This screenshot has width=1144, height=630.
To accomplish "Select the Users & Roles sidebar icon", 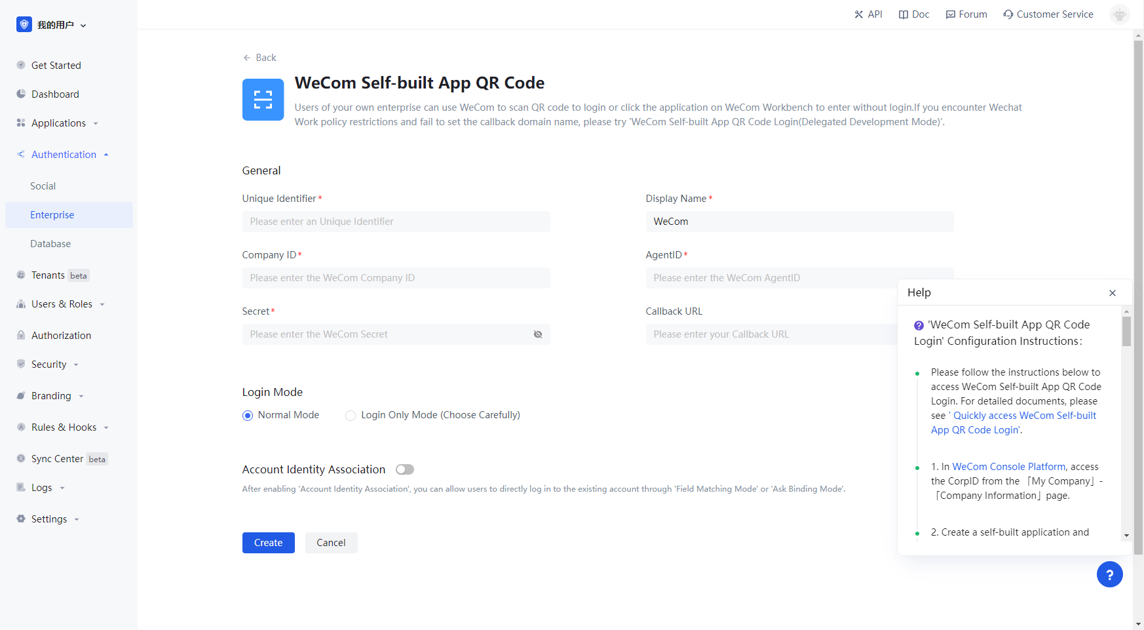I will [x=22, y=304].
